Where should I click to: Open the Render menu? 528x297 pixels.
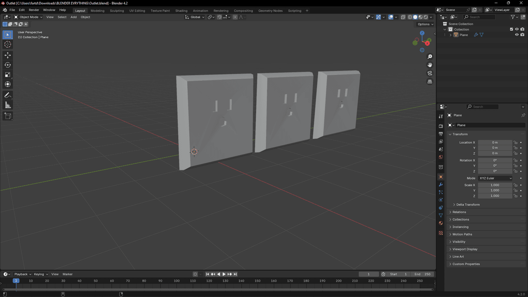click(x=34, y=10)
